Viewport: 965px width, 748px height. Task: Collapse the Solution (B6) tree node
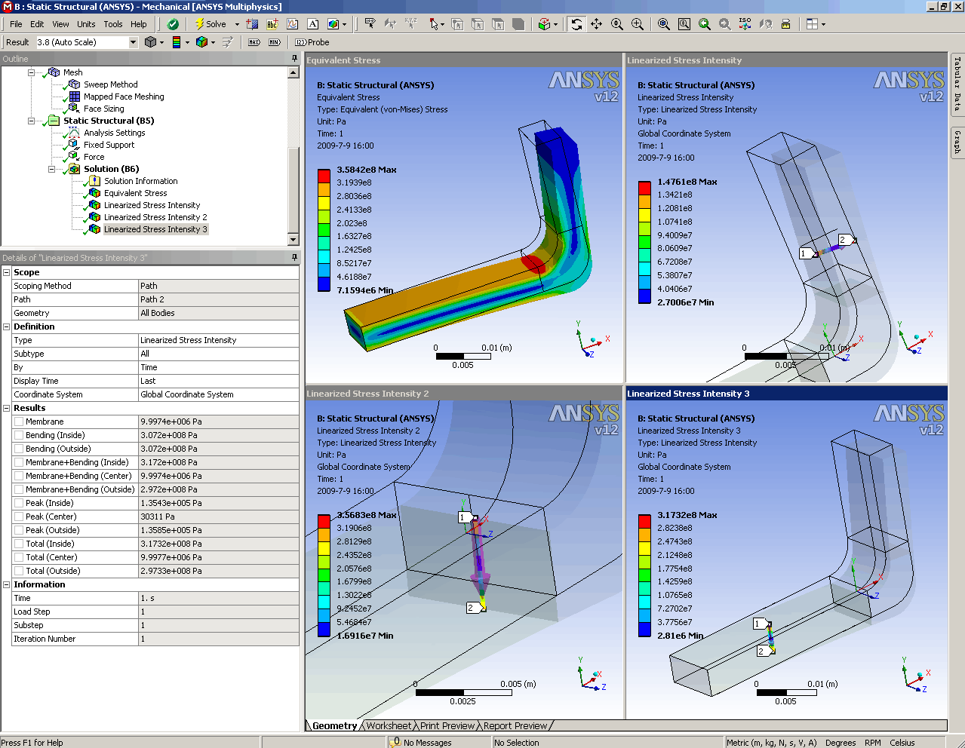point(52,169)
